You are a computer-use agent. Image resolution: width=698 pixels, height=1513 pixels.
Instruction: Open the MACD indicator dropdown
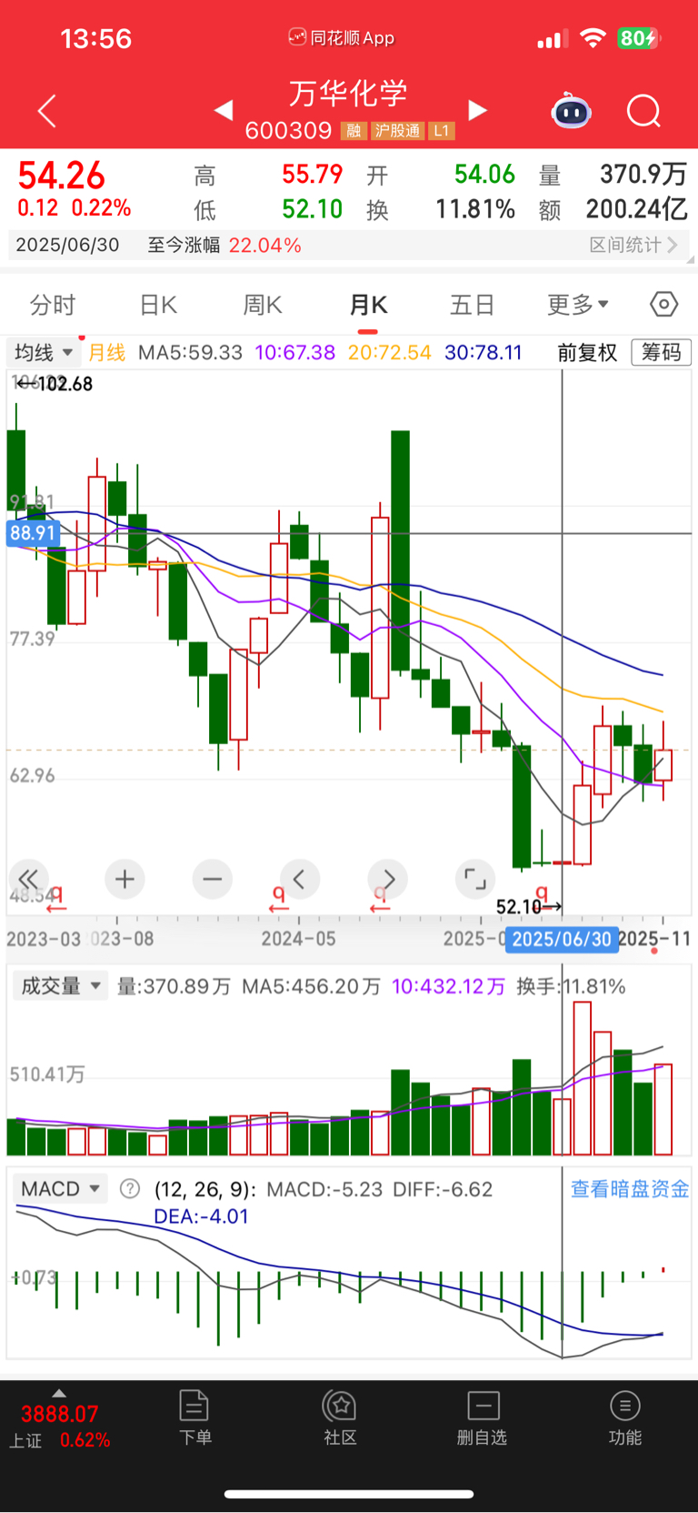point(59,1189)
